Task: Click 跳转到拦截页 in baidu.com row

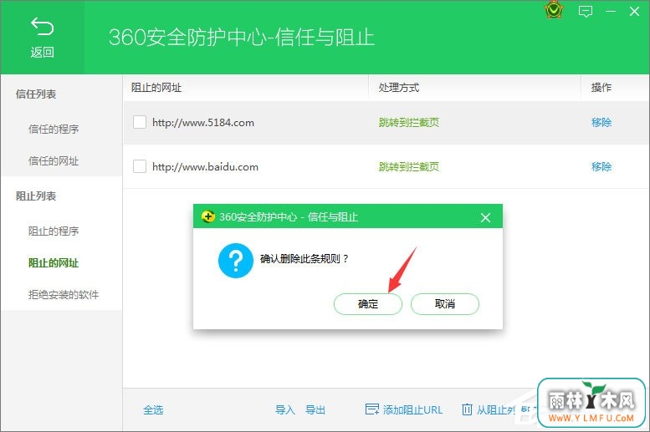Action: point(409,166)
